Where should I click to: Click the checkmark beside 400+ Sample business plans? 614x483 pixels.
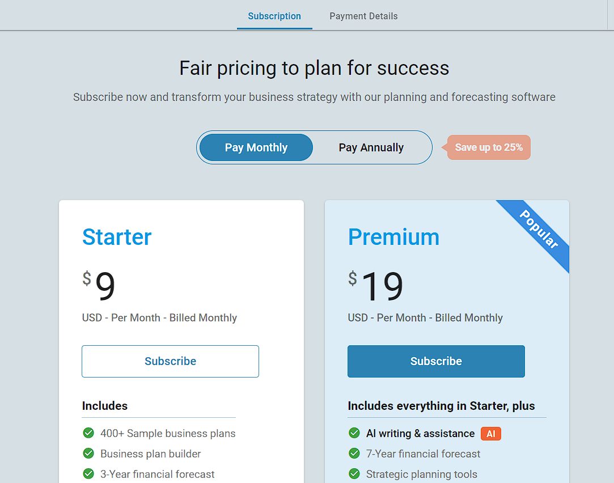pyautogui.click(x=88, y=433)
